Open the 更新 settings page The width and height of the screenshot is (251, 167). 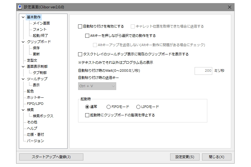(36, 54)
